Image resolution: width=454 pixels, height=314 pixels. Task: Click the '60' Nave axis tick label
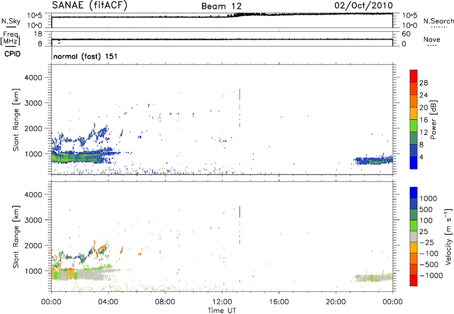pos(406,34)
